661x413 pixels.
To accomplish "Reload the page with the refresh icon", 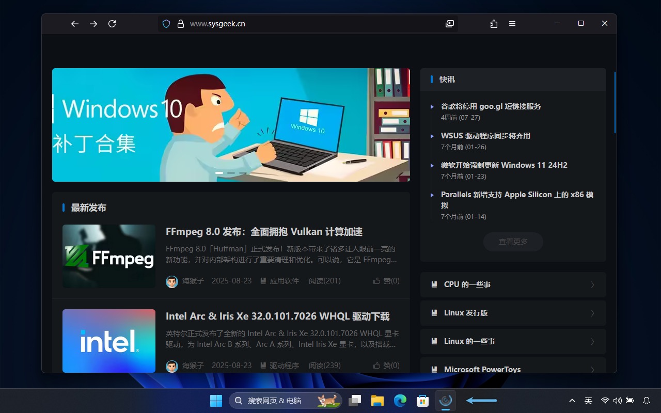I will pos(112,24).
